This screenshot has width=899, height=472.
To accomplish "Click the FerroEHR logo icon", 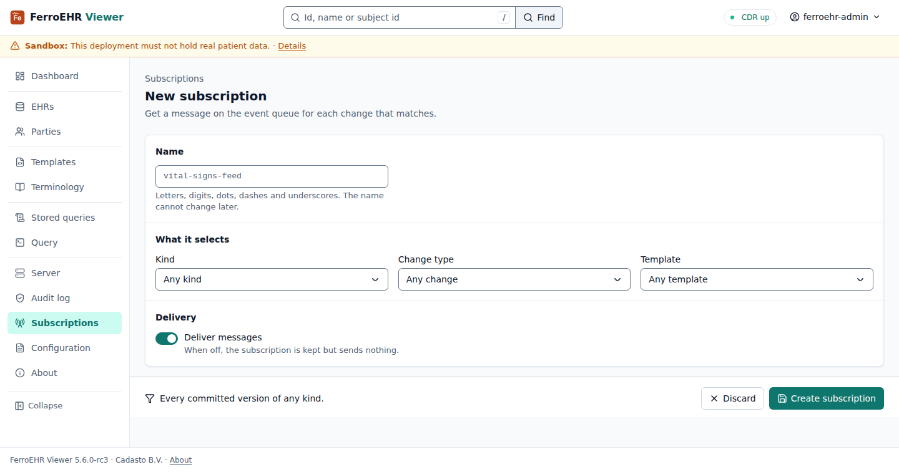I will tap(17, 17).
